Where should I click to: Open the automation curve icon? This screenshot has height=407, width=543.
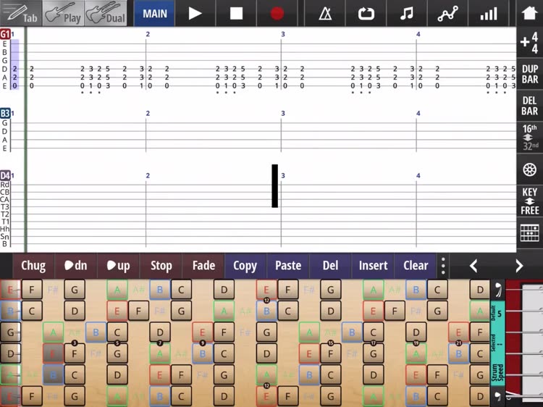coord(447,13)
